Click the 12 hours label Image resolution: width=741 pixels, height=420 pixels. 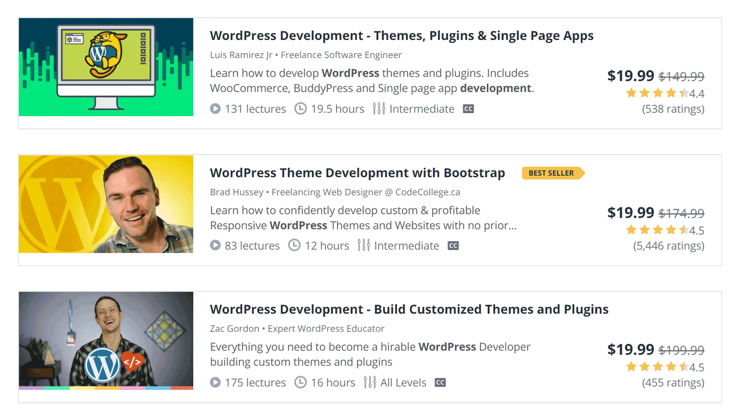pyautogui.click(x=327, y=245)
